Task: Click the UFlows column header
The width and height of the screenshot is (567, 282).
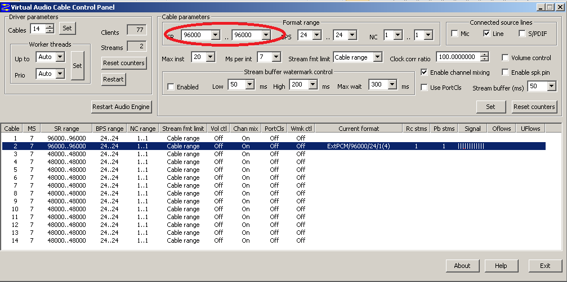Action: pos(530,129)
